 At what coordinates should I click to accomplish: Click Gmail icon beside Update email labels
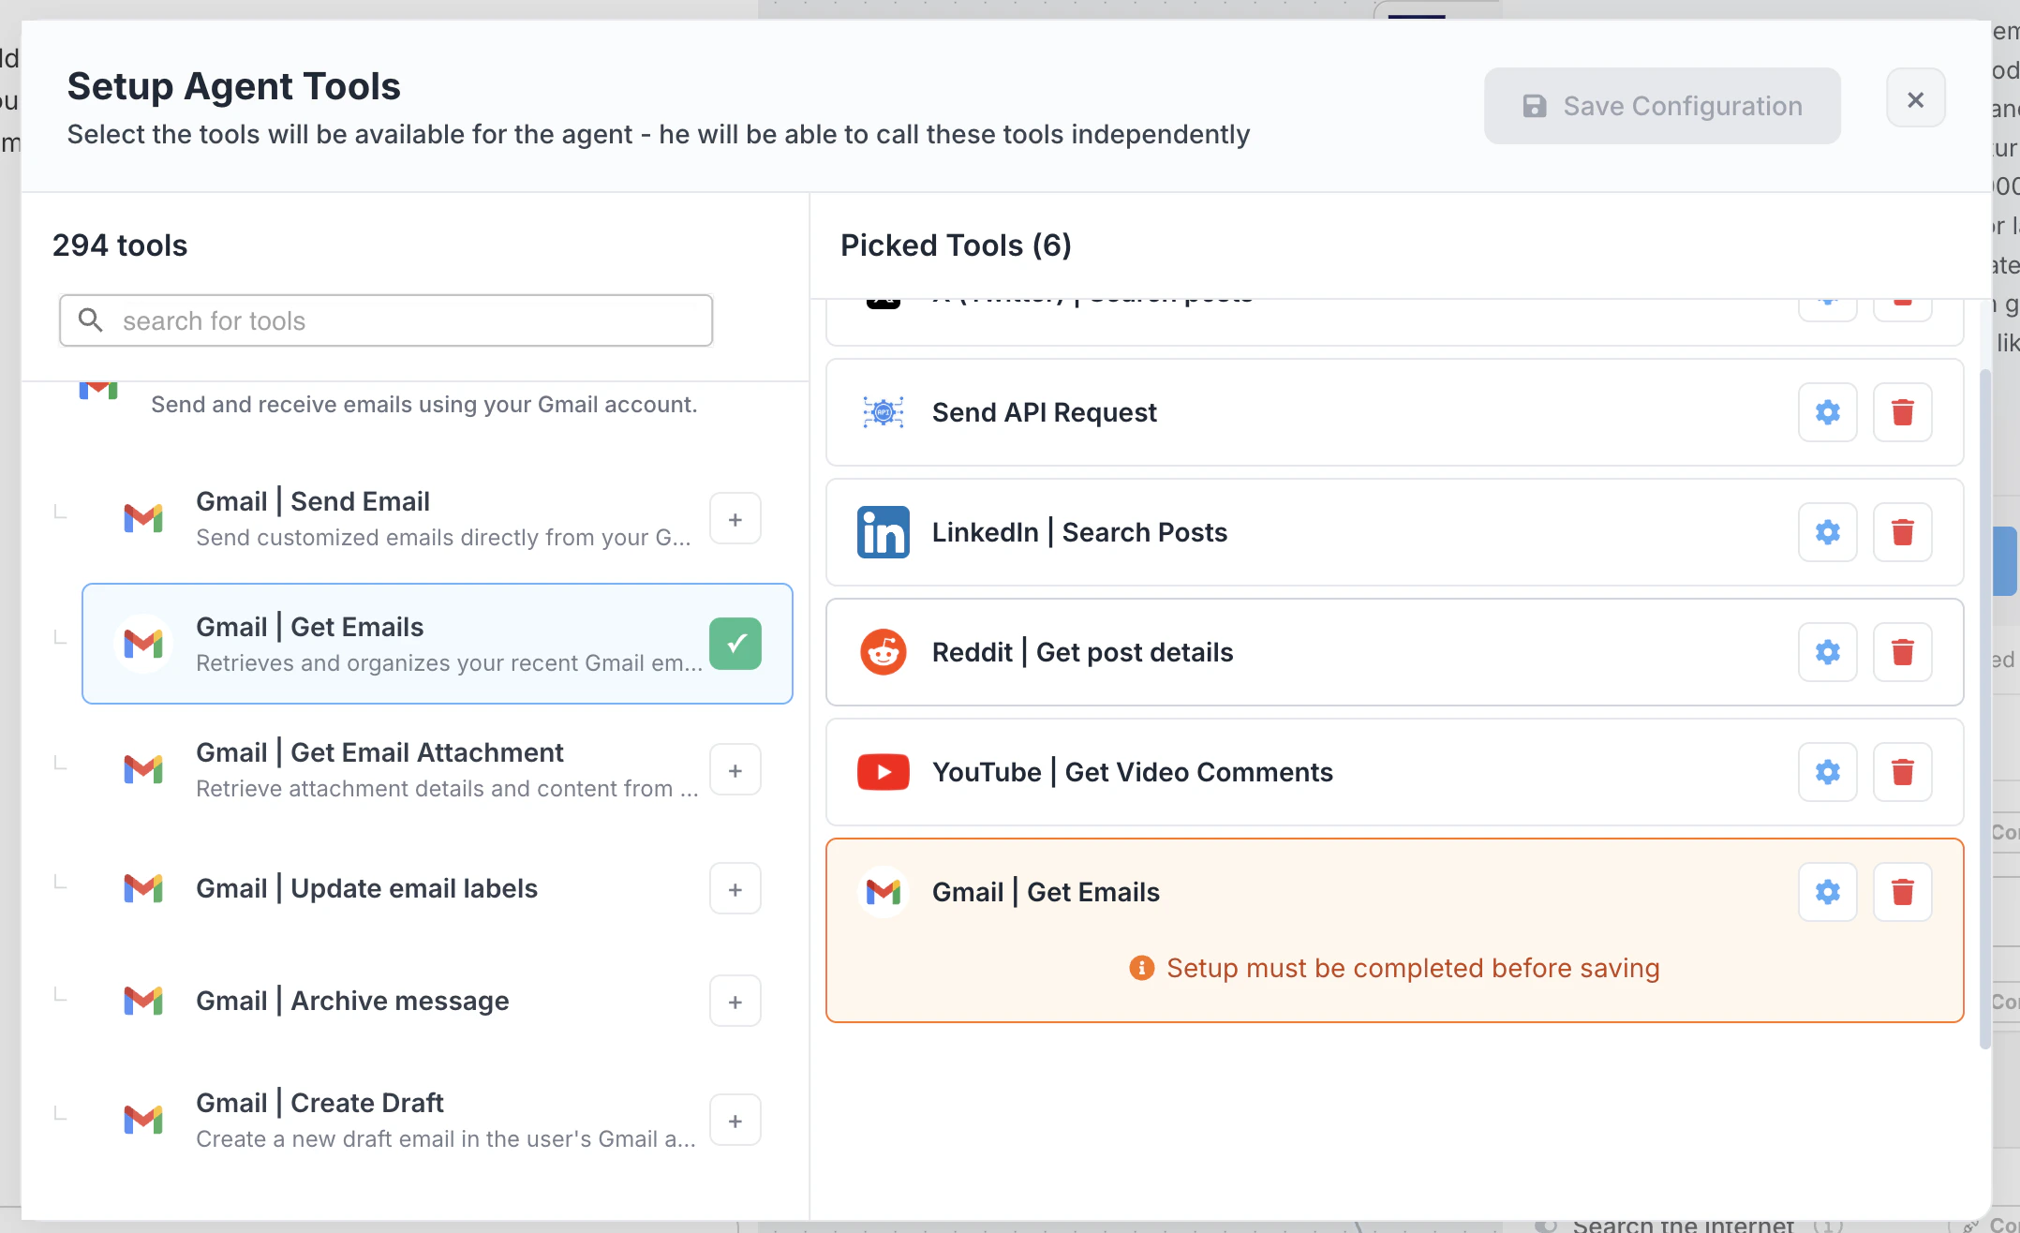coord(143,888)
